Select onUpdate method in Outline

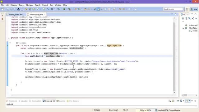193,31
